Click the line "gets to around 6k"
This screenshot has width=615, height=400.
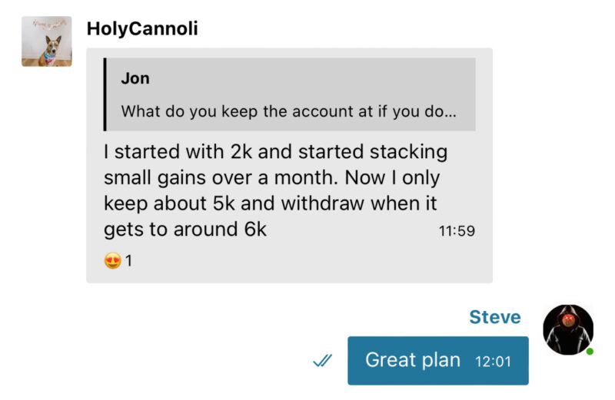(x=185, y=229)
